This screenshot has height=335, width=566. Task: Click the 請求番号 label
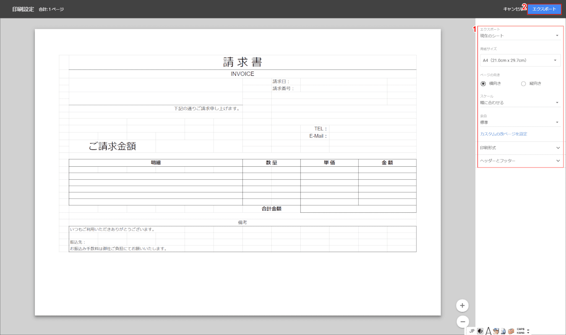coord(283,88)
